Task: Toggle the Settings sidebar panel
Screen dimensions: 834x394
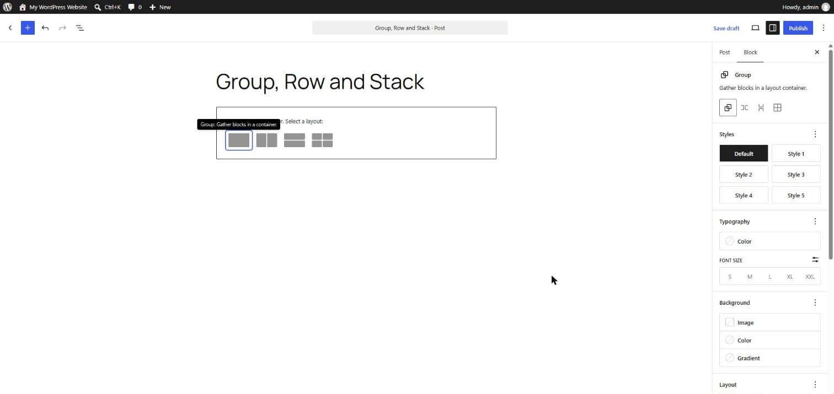Action: click(x=772, y=28)
